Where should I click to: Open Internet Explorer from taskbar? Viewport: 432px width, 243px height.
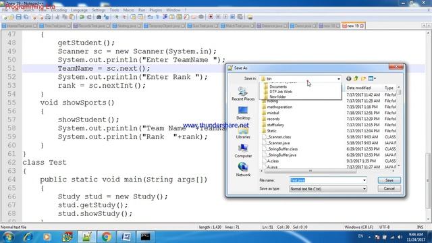(28, 237)
